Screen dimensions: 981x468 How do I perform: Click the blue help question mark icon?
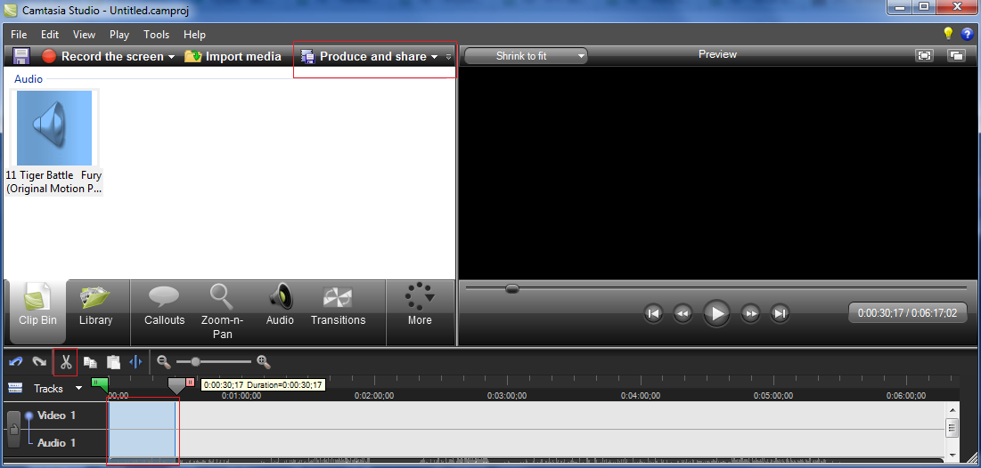[968, 34]
